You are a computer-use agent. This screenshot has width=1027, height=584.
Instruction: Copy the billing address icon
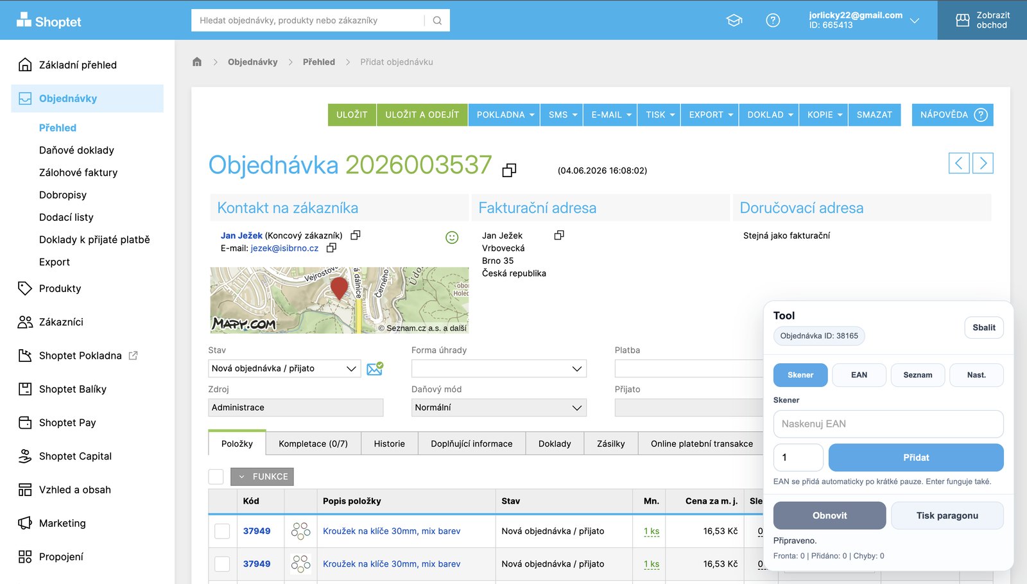(x=559, y=236)
